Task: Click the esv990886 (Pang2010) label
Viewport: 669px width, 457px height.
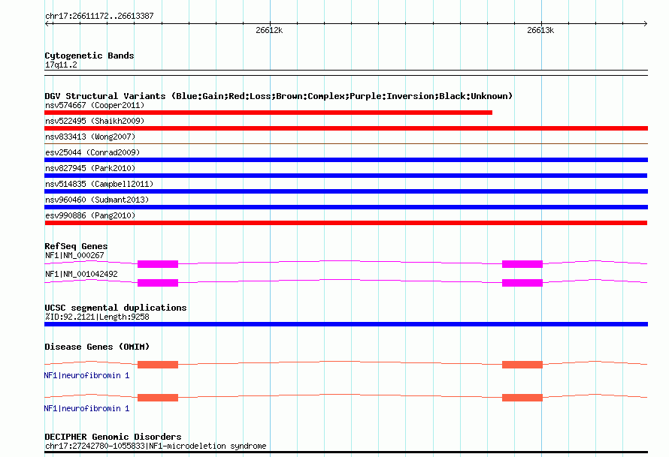Action: (90, 215)
